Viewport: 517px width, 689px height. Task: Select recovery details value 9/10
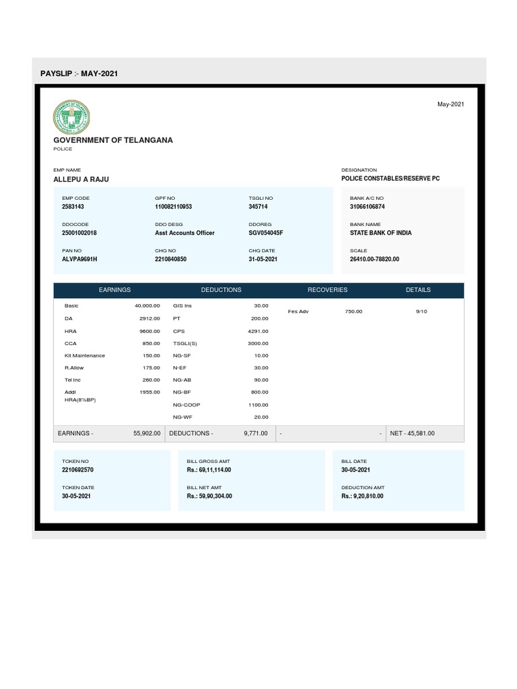click(x=421, y=312)
